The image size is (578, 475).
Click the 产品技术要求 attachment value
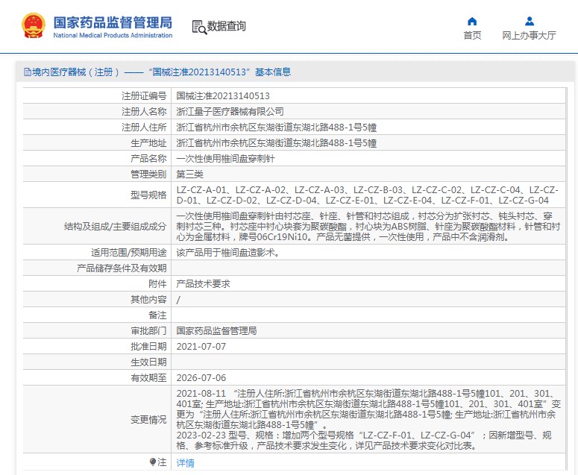coord(203,284)
